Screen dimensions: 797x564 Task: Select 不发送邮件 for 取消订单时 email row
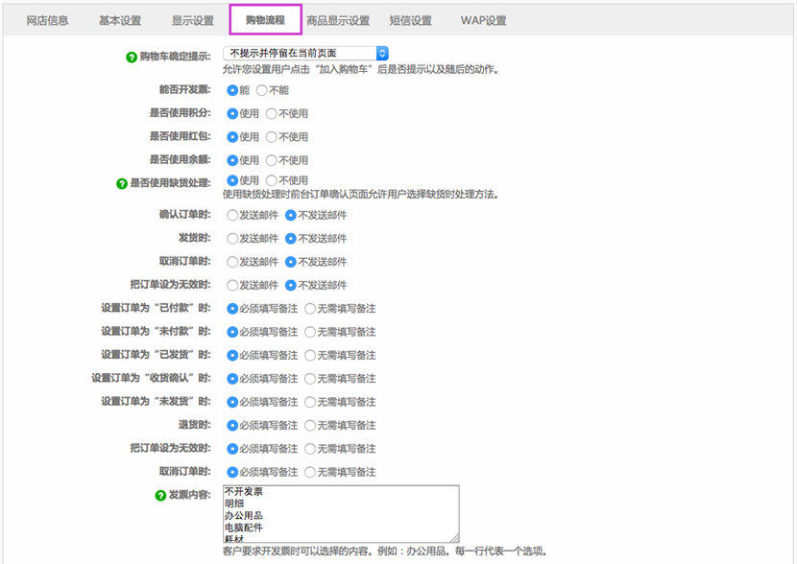click(291, 262)
